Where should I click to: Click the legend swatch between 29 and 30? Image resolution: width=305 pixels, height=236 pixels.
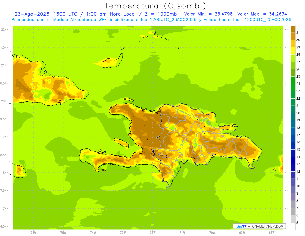293,44
